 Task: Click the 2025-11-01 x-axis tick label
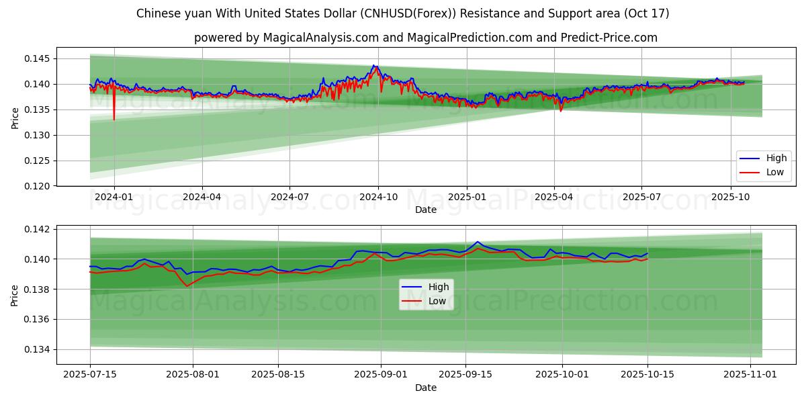click(750, 375)
